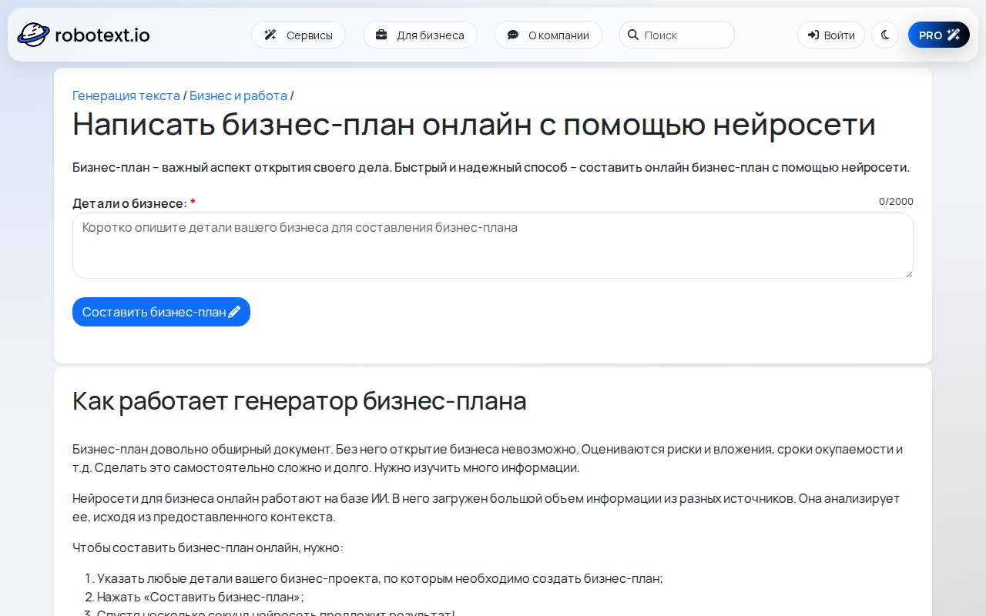
Task: Click the Войти login button
Action: pos(831,35)
